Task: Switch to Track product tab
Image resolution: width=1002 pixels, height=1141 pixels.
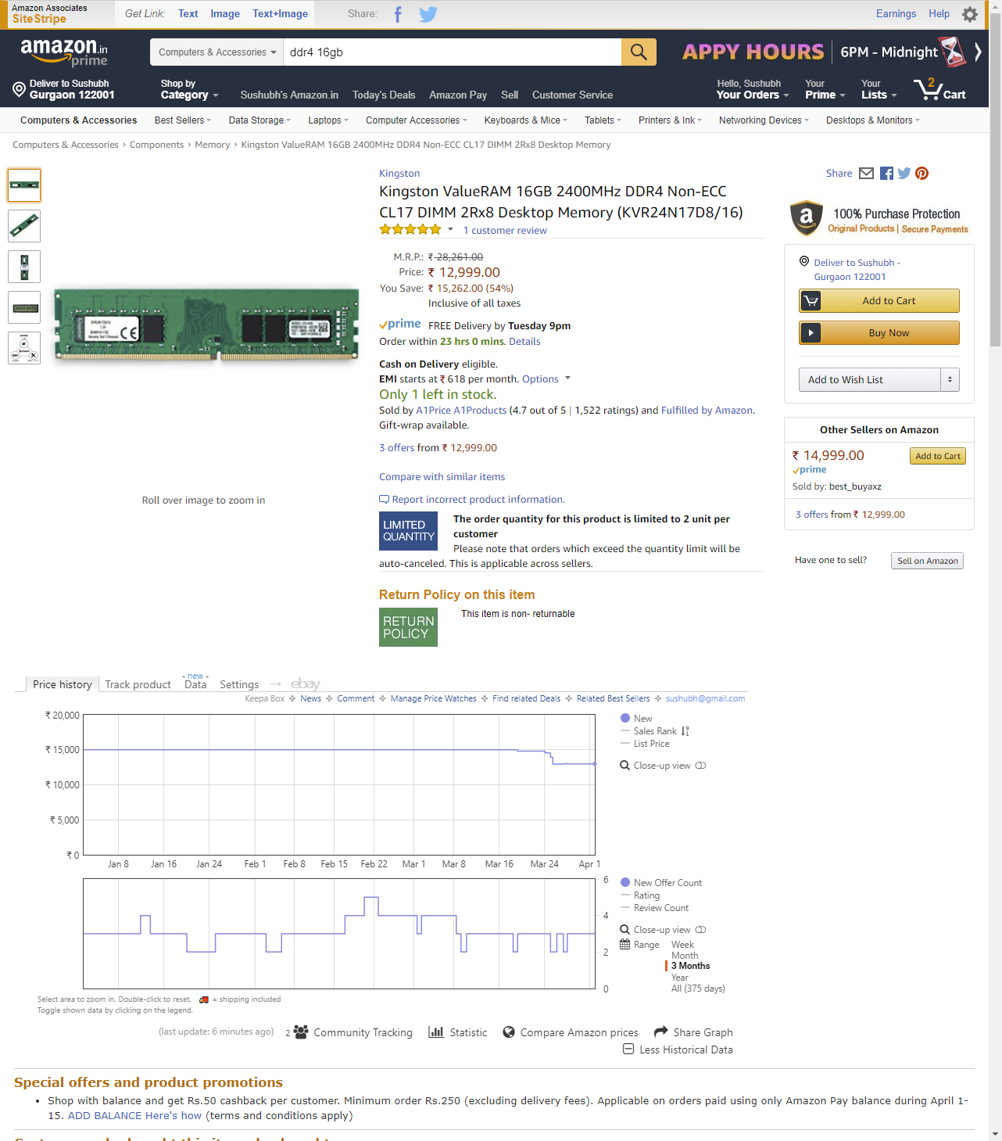Action: point(138,684)
